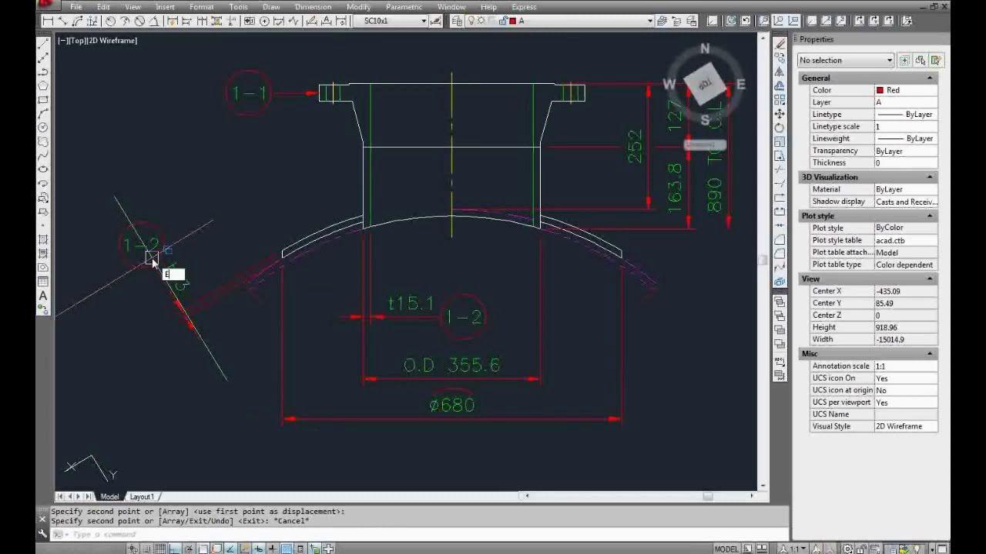The height and width of the screenshot is (554, 986).
Task: Choose the Mirror tool in Modify toolbar
Action: pos(780,72)
